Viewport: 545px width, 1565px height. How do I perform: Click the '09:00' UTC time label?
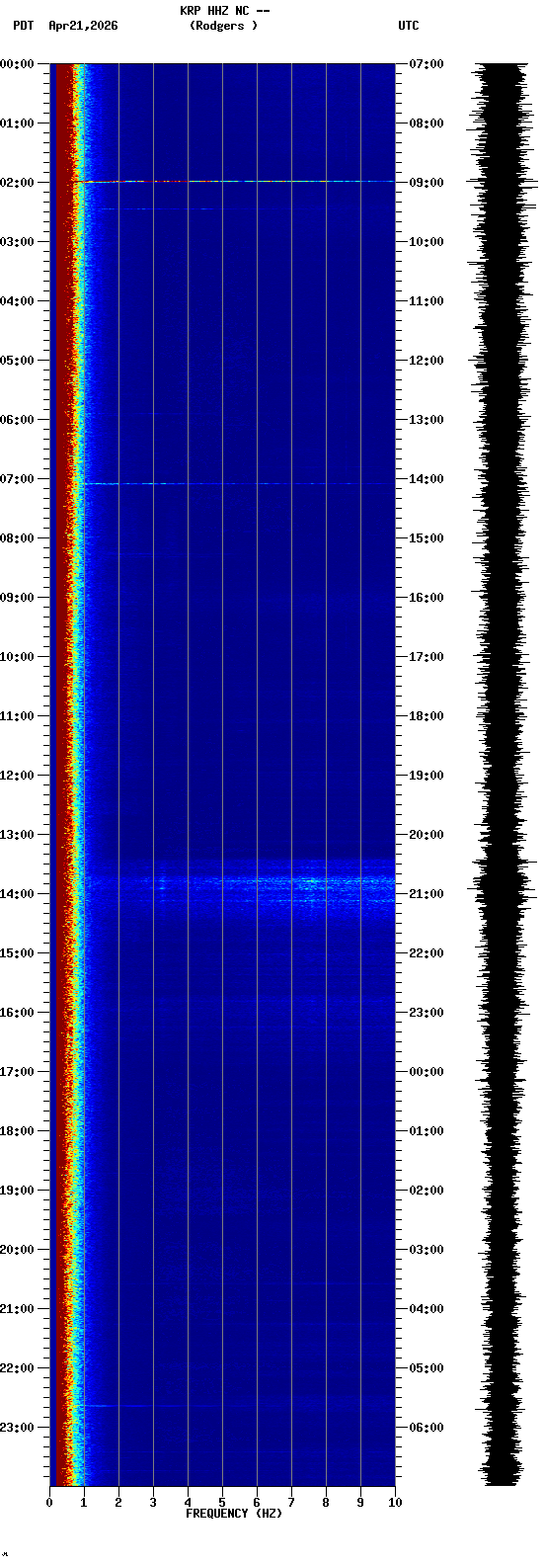[427, 183]
